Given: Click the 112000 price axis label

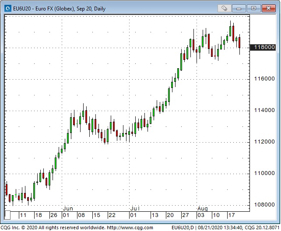Looking at the screenshot, I should click(x=264, y=142).
